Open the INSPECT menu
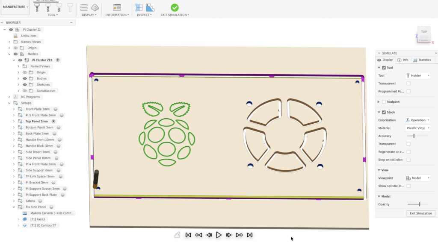The height and width of the screenshot is (244, 438). tap(144, 15)
